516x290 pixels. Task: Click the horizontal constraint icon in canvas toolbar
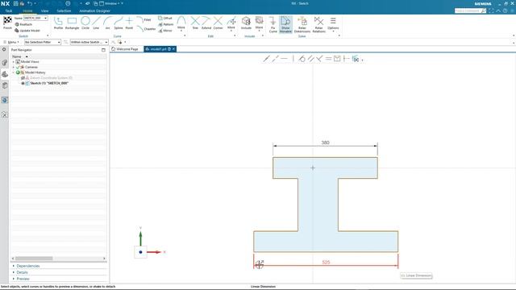(285, 59)
